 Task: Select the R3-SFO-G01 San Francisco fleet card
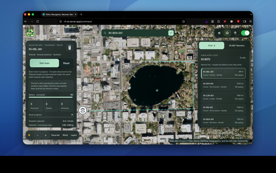click(x=223, y=85)
